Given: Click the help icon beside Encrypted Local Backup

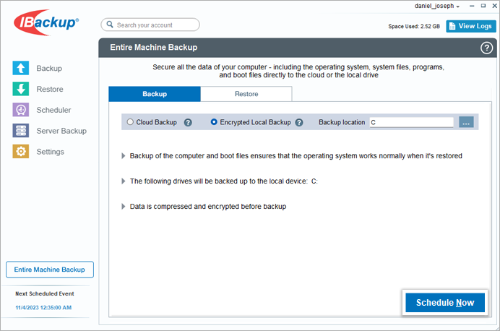Looking at the screenshot, I should 299,122.
